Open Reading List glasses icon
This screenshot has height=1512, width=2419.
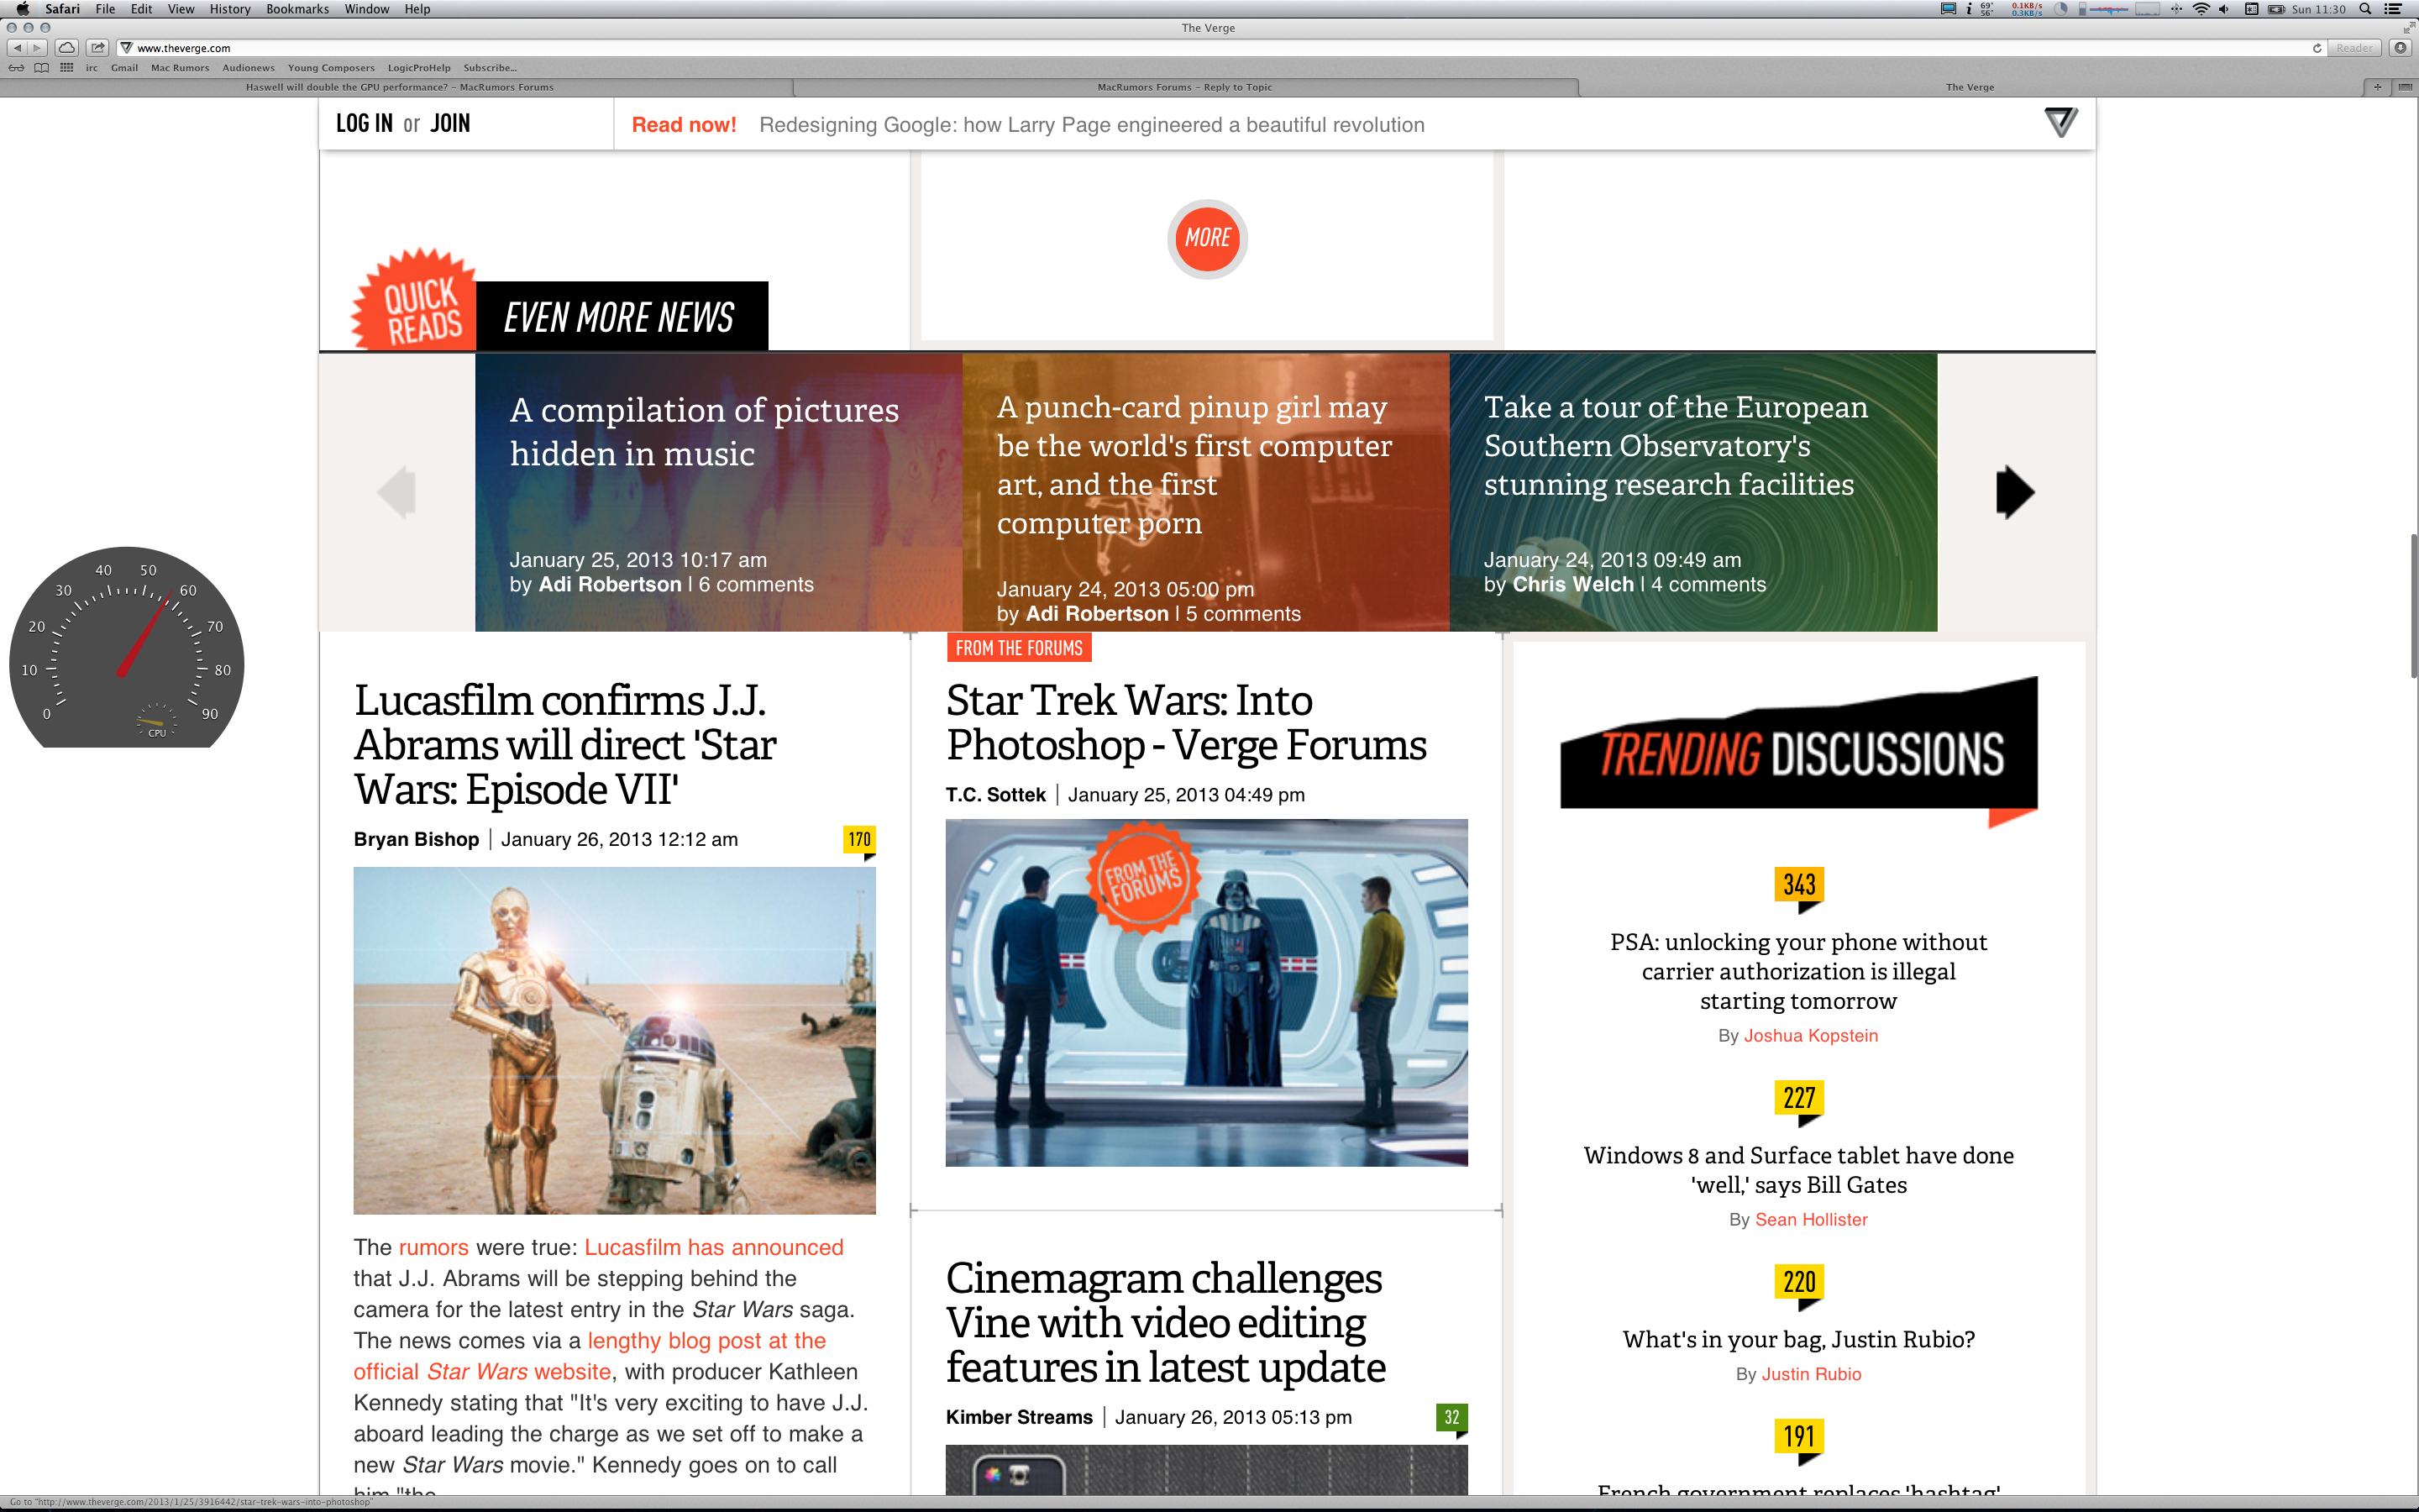[16, 68]
